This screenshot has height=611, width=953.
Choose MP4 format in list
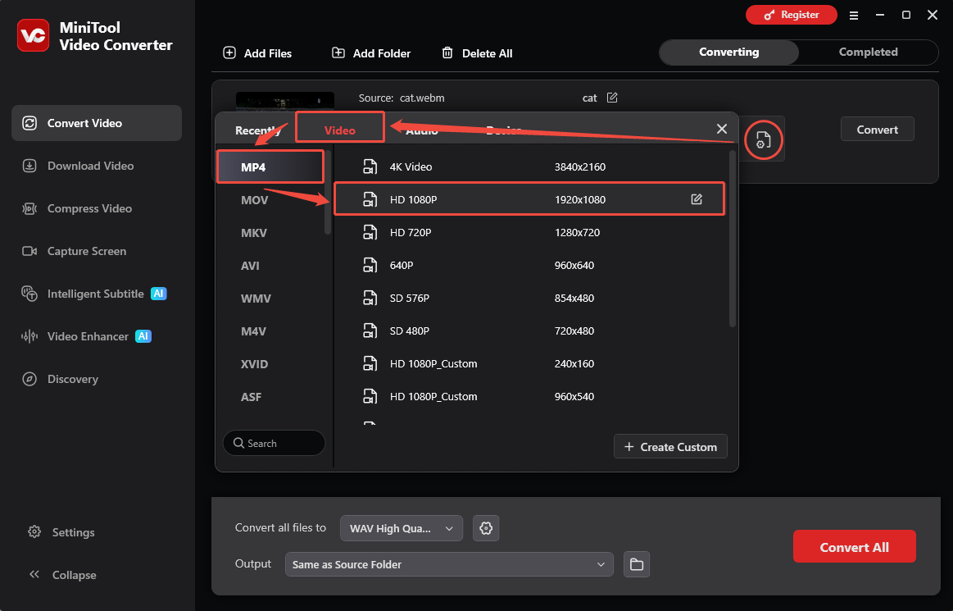tap(270, 166)
